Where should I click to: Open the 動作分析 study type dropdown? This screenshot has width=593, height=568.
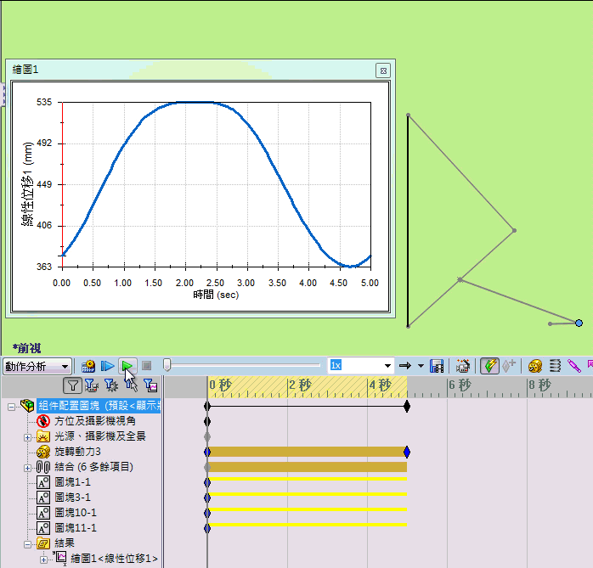coord(37,366)
